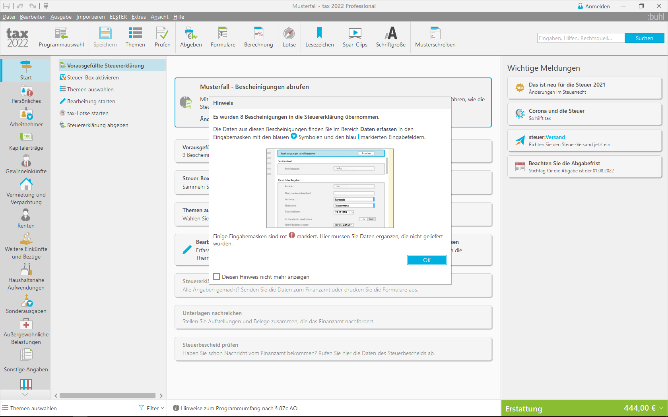This screenshot has height=417, width=668.
Task: Open the Ansicht menu
Action: (159, 17)
